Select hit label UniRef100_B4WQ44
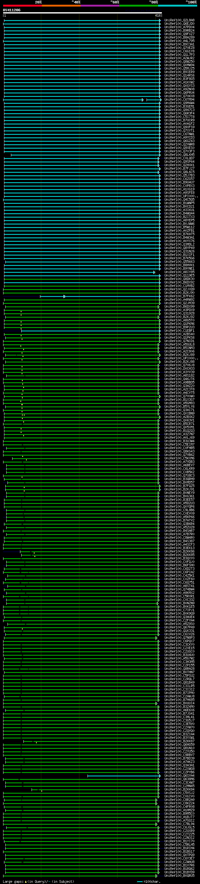The height and width of the screenshot is (884, 200). coord(179,214)
